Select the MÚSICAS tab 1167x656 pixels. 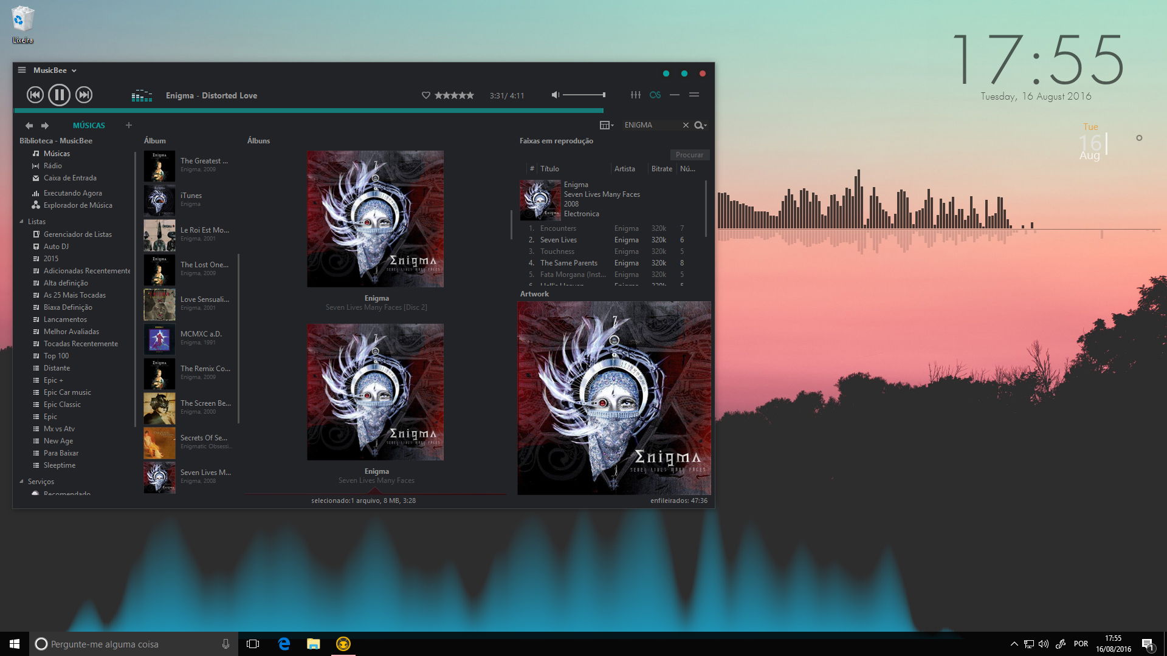coord(89,126)
